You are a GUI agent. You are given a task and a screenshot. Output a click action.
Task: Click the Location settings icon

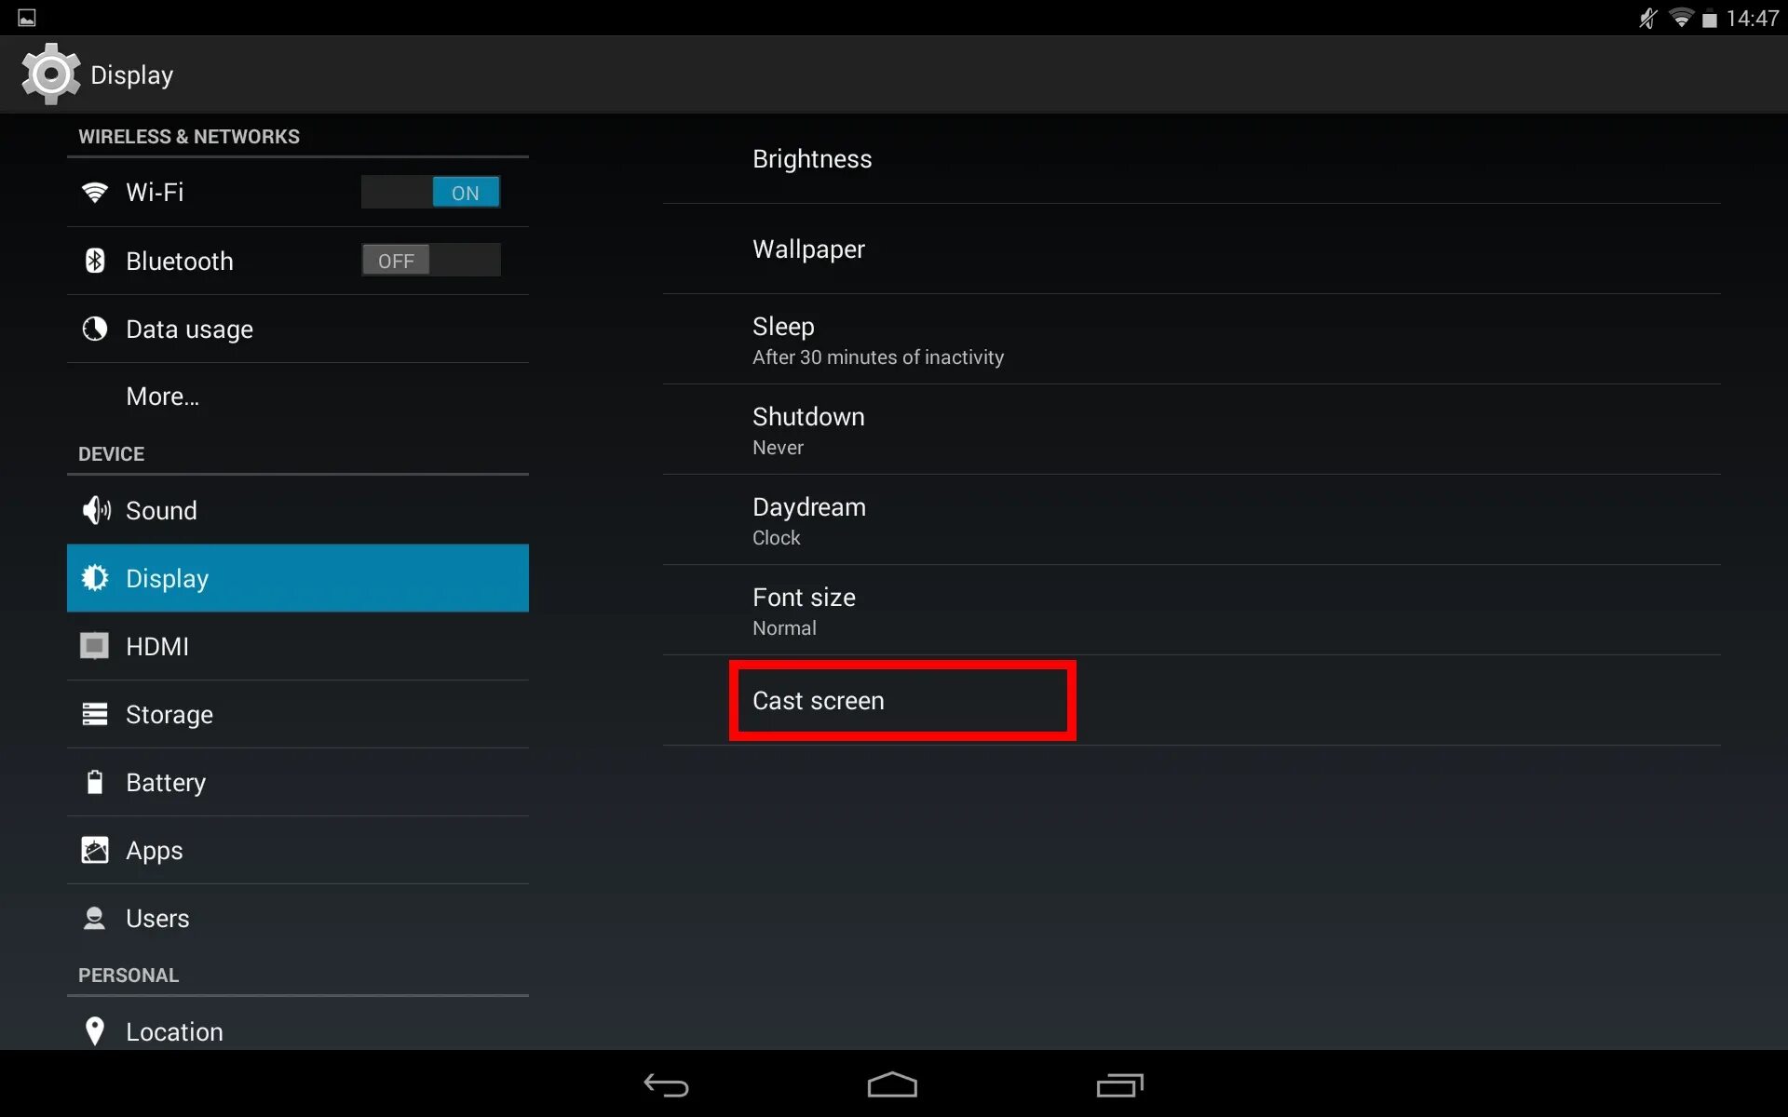point(97,1030)
